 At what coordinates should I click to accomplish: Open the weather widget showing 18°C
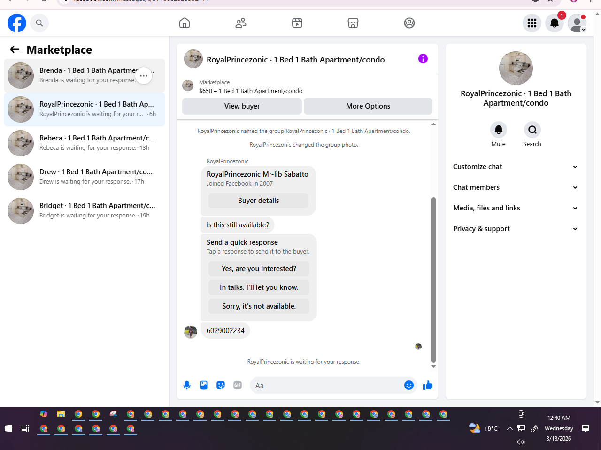click(484, 428)
